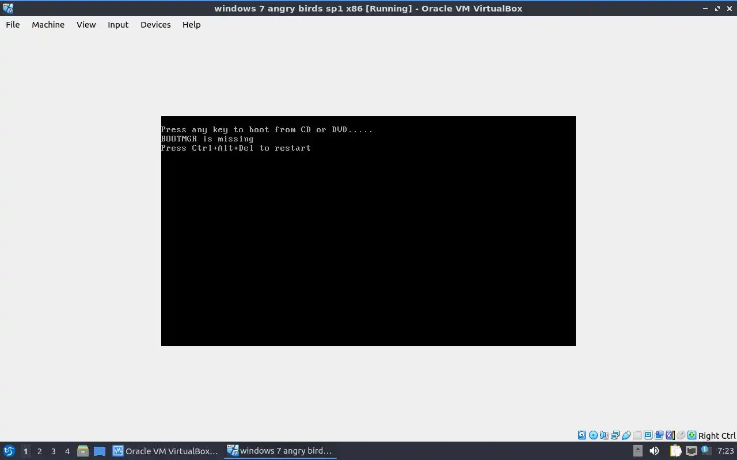
Task: Click the USB devices status icon
Action: coord(626,435)
